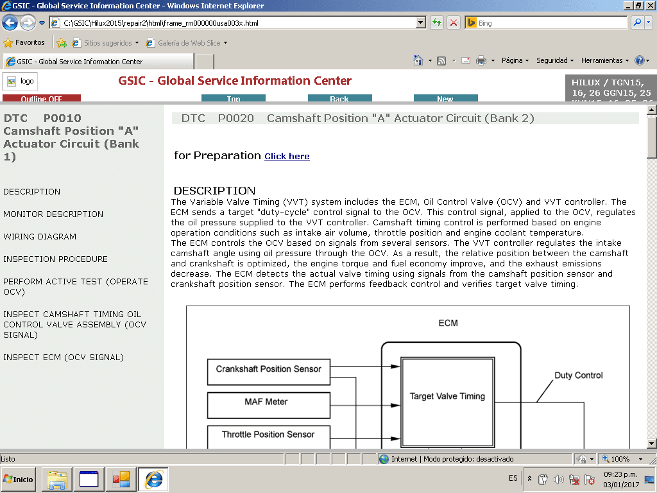Image resolution: width=657 pixels, height=493 pixels.
Task: Click the content scrollbar up arrow
Action: pos(652,110)
